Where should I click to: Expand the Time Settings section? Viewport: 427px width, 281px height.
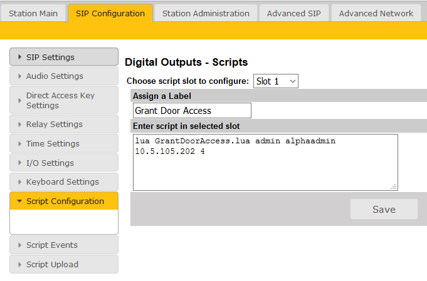click(64, 144)
